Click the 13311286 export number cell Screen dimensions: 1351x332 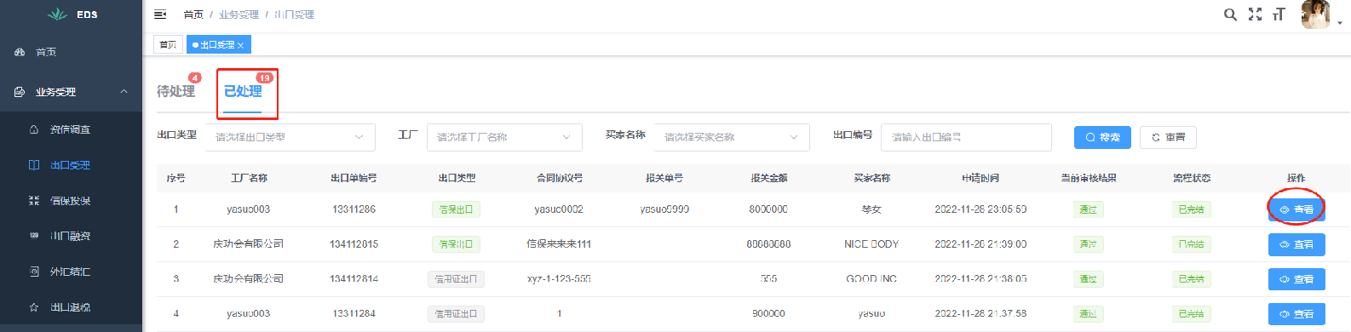(354, 209)
